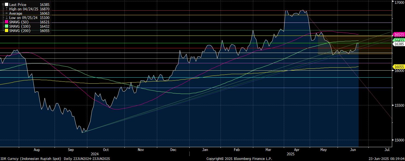Click the Last Price legend label
Screen dimensions: 405x161
(x=18, y=5)
